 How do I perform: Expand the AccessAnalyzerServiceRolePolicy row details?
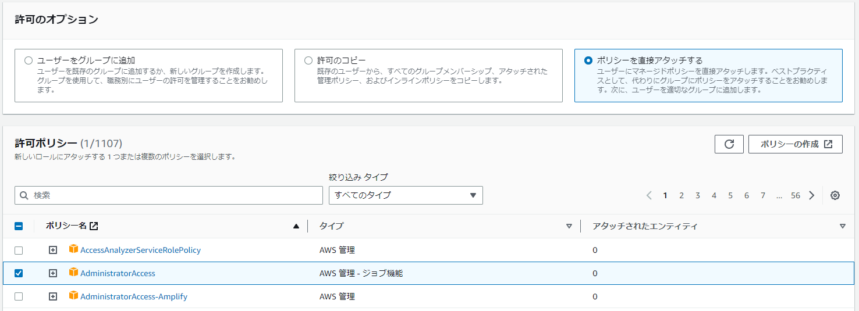53,250
